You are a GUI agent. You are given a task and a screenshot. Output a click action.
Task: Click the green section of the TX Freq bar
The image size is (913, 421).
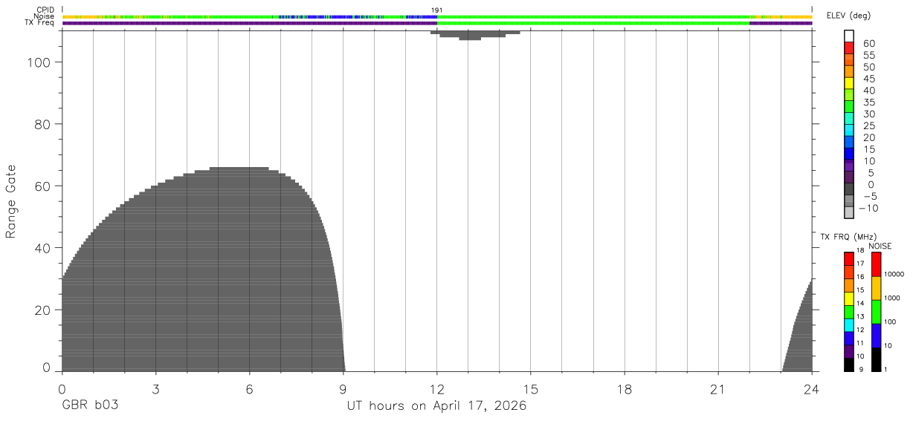pyautogui.click(x=593, y=23)
